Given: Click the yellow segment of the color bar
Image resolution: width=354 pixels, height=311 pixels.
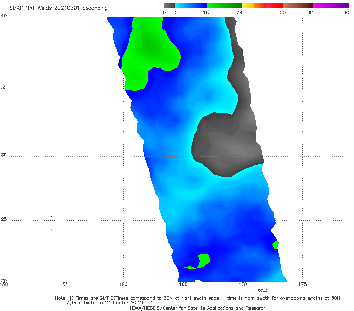Looking at the screenshot, I should coord(248,6).
